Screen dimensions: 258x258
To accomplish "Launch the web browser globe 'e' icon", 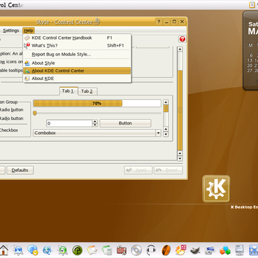I will click(48, 250).
